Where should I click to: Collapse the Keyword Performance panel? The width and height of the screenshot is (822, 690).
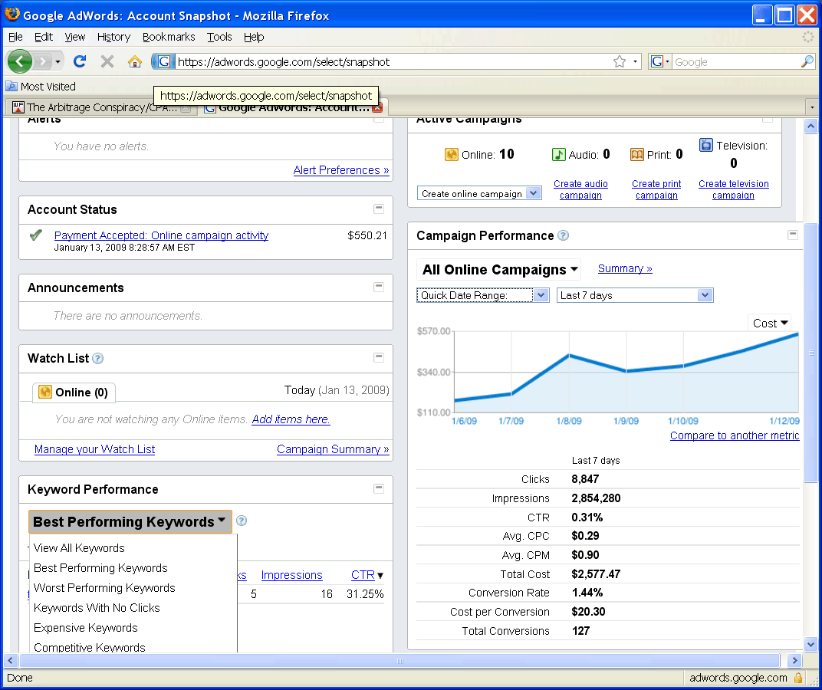tap(379, 488)
